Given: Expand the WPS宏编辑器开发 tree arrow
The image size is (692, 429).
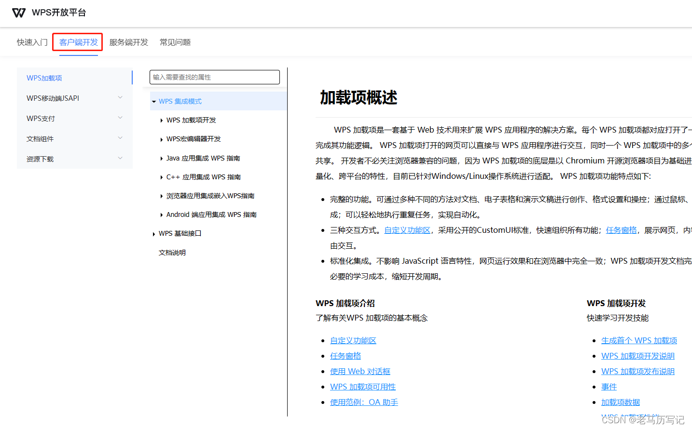Looking at the screenshot, I should point(162,139).
